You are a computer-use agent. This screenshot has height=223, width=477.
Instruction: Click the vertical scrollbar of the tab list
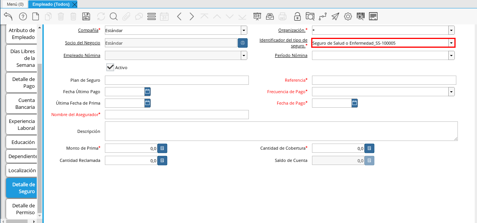[39, 137]
